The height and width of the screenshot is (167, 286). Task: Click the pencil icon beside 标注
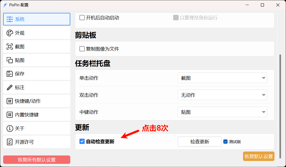[10, 88]
